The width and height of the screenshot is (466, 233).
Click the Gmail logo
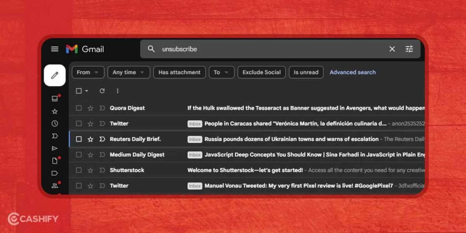point(71,49)
